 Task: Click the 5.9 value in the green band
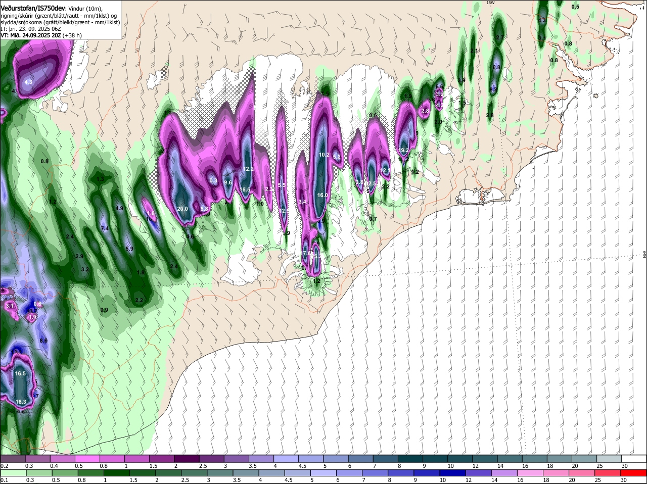point(129,249)
